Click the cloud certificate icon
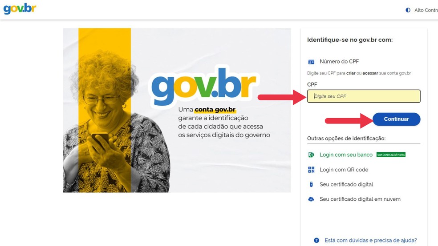Image resolution: width=438 pixels, height=246 pixels. 311,199
